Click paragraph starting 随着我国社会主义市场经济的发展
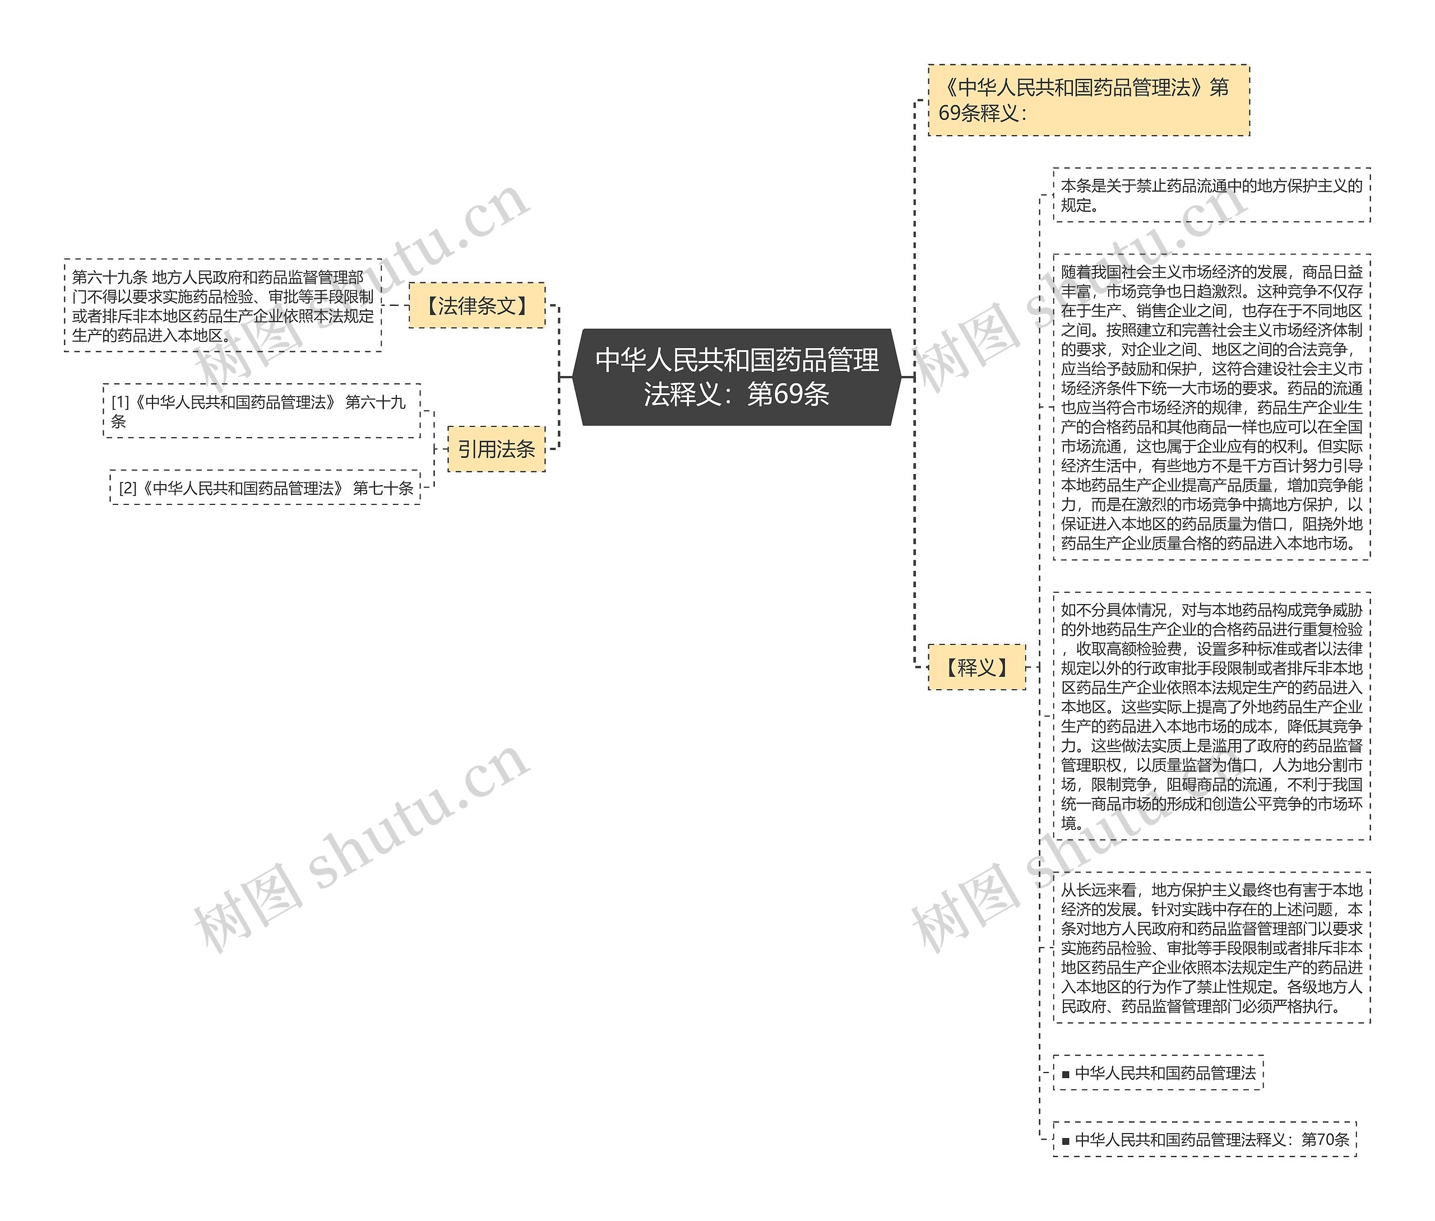The image size is (1435, 1221). click(1211, 407)
